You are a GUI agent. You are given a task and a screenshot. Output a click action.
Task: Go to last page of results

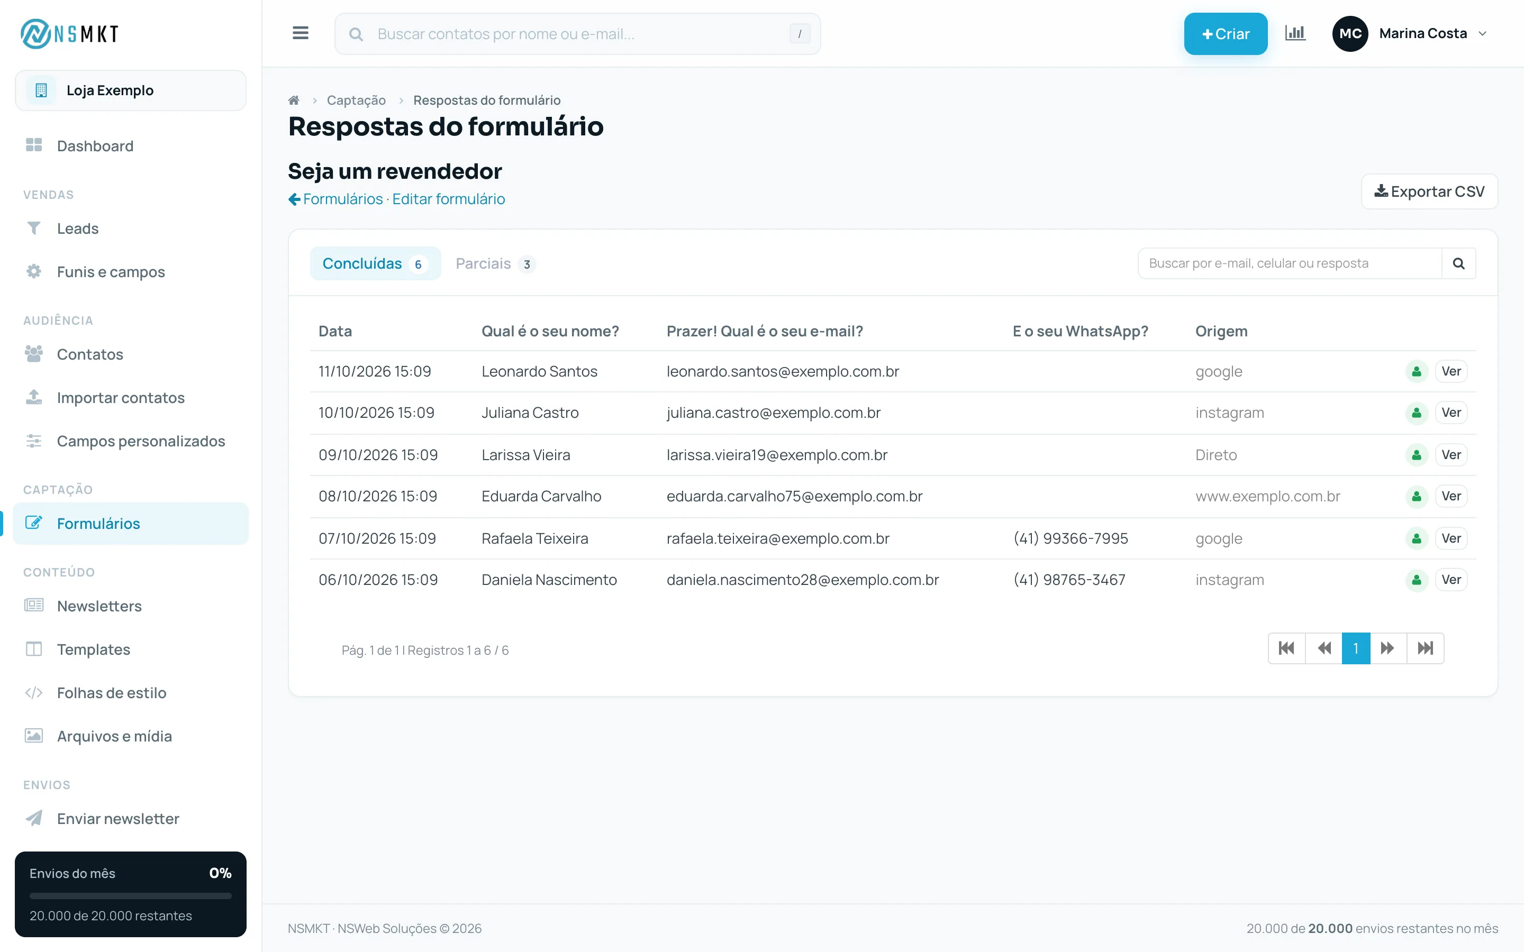[1425, 648]
